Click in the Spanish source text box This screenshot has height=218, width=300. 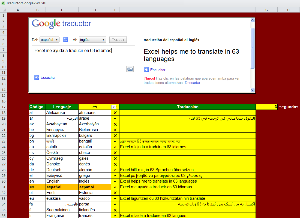click(x=83, y=60)
